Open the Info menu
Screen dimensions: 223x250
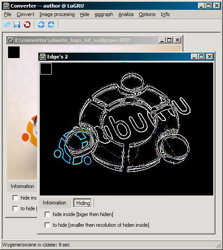point(165,14)
